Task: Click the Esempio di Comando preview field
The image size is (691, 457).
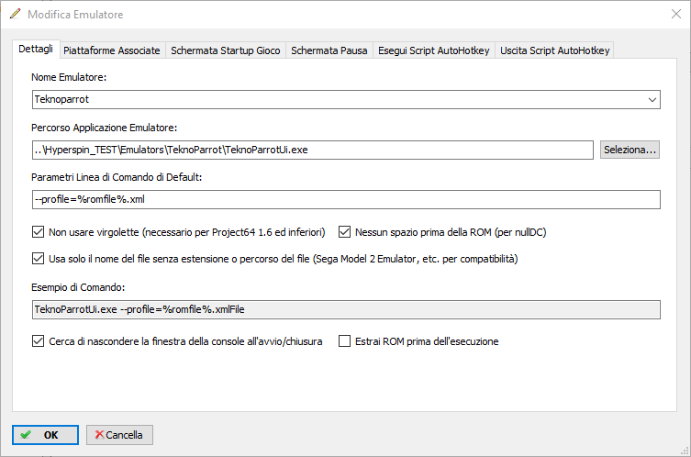Action: coord(346,310)
